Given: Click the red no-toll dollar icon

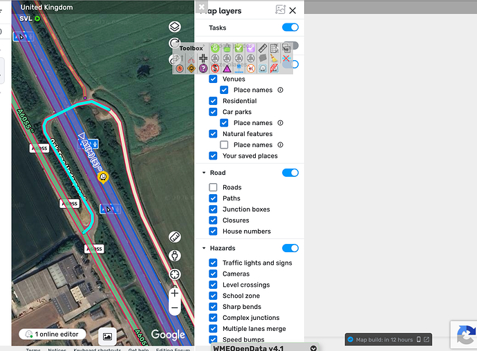Looking at the screenshot, I should [215, 68].
